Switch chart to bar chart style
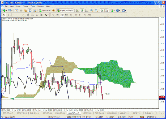The width and height of the screenshot is (166, 119). coord(77,11)
